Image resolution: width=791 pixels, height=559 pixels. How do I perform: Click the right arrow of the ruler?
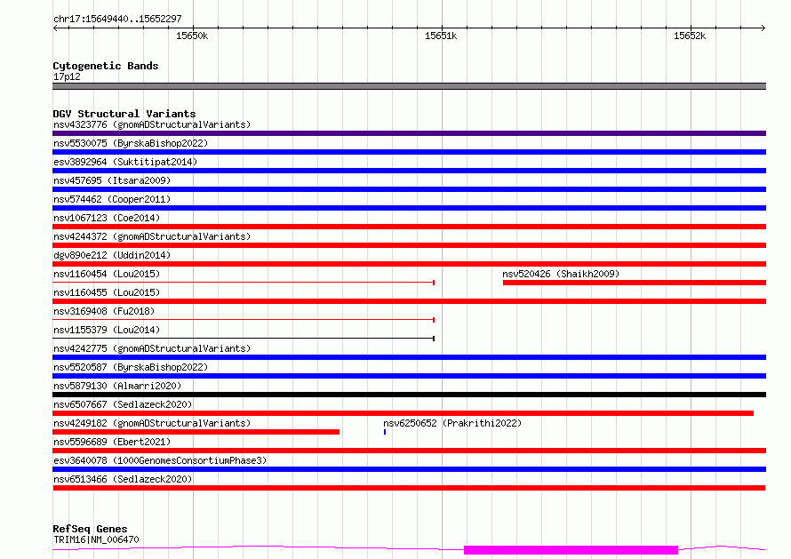763,28
